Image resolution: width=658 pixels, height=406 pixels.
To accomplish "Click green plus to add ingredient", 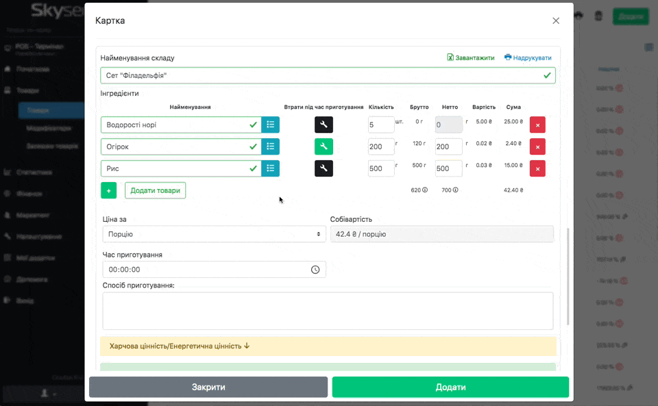I will coord(108,190).
